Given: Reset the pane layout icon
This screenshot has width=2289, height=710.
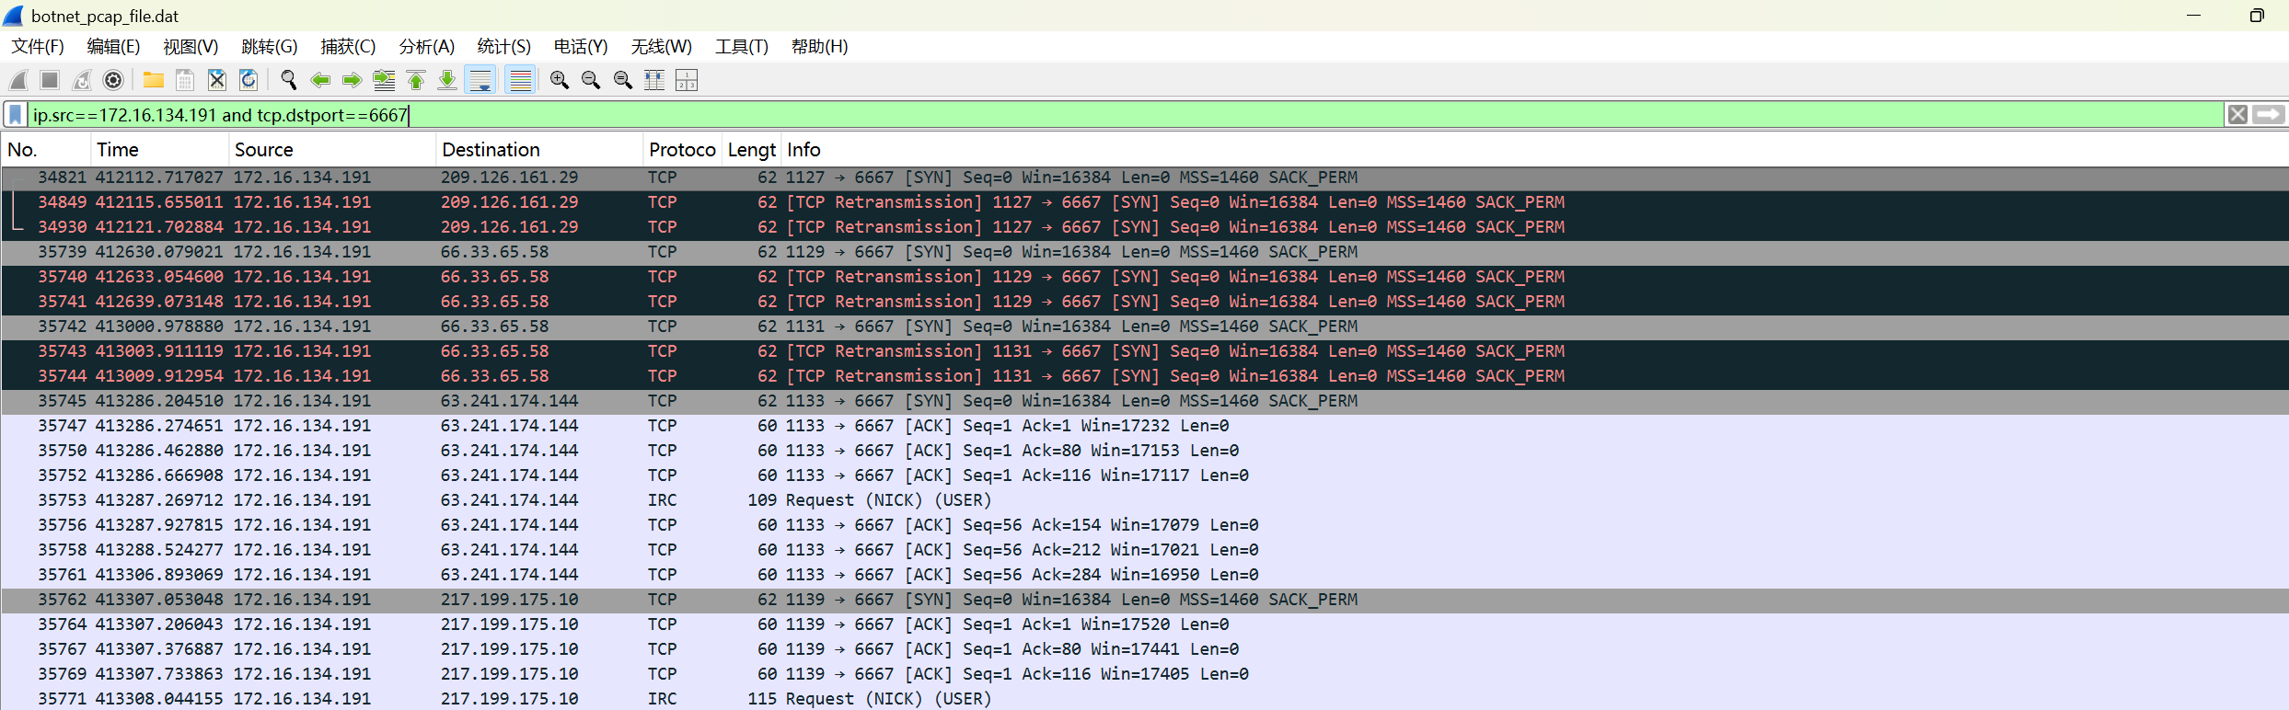Looking at the screenshot, I should [687, 81].
